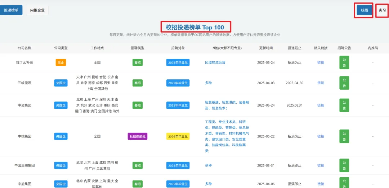Click the 秋招提前批 tag
Viewport: 389px width, 188px height.
[x=138, y=136]
